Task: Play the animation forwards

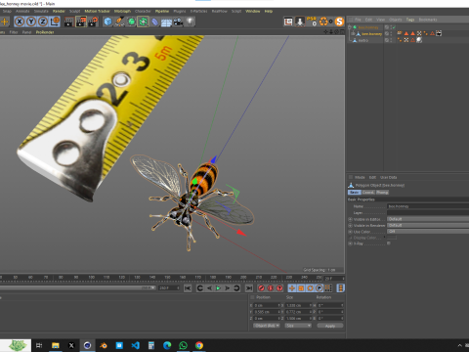Action: pyautogui.click(x=218, y=288)
